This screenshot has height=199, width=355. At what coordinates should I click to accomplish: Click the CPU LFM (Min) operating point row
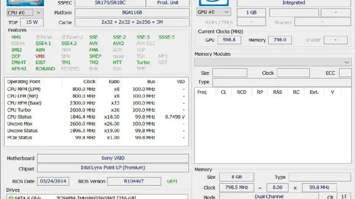97,96
